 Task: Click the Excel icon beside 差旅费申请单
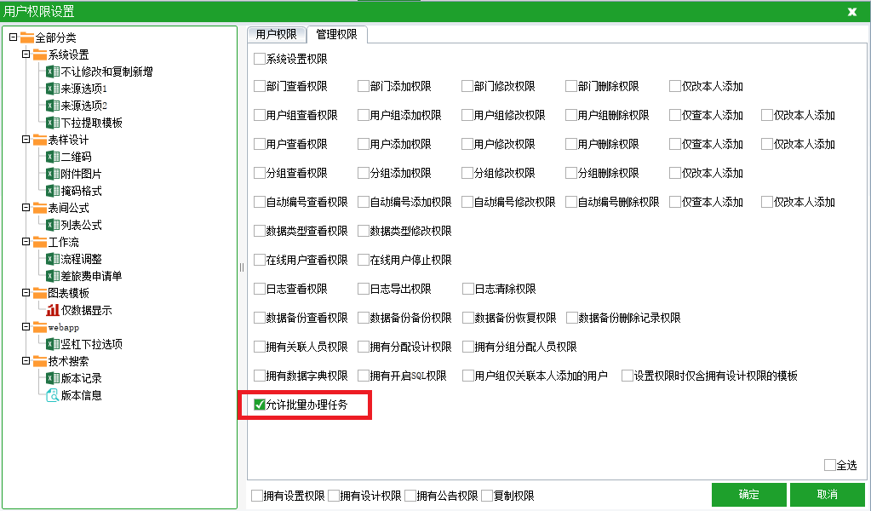[53, 276]
